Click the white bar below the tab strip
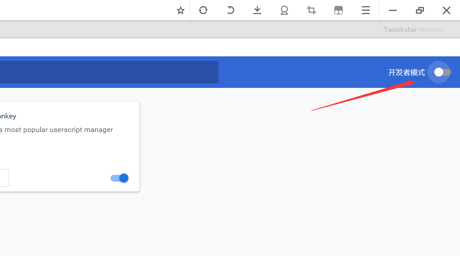This screenshot has height=256, width=460. click(x=226, y=47)
